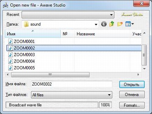
Task: Create a new folder icon
Action: 120,24
